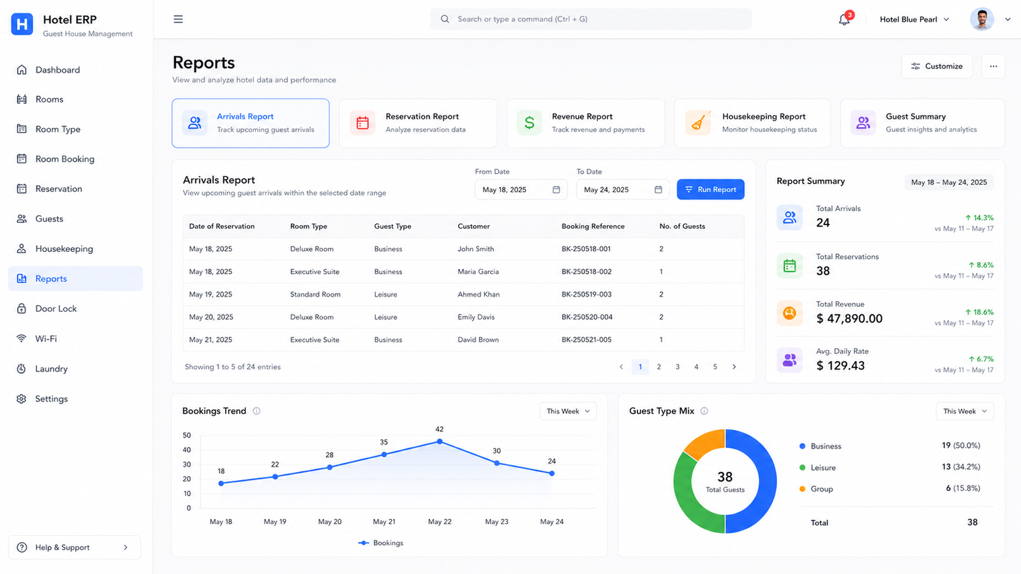This screenshot has height=574, width=1021.
Task: Expand the profile menu chevron
Action: point(1008,20)
